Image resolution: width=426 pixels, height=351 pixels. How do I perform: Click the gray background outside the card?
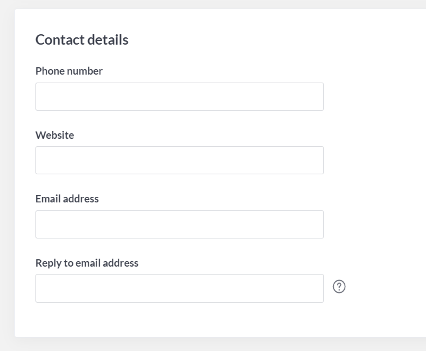(218, 344)
